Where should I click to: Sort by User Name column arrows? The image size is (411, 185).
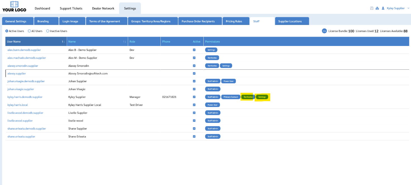[63, 42]
